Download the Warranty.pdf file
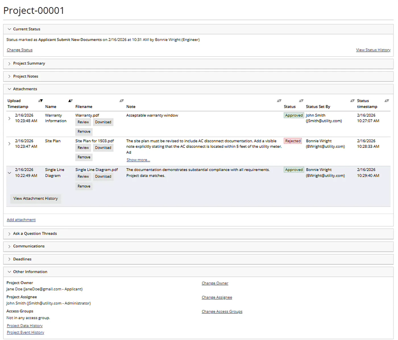398x340 pixels. (103, 122)
